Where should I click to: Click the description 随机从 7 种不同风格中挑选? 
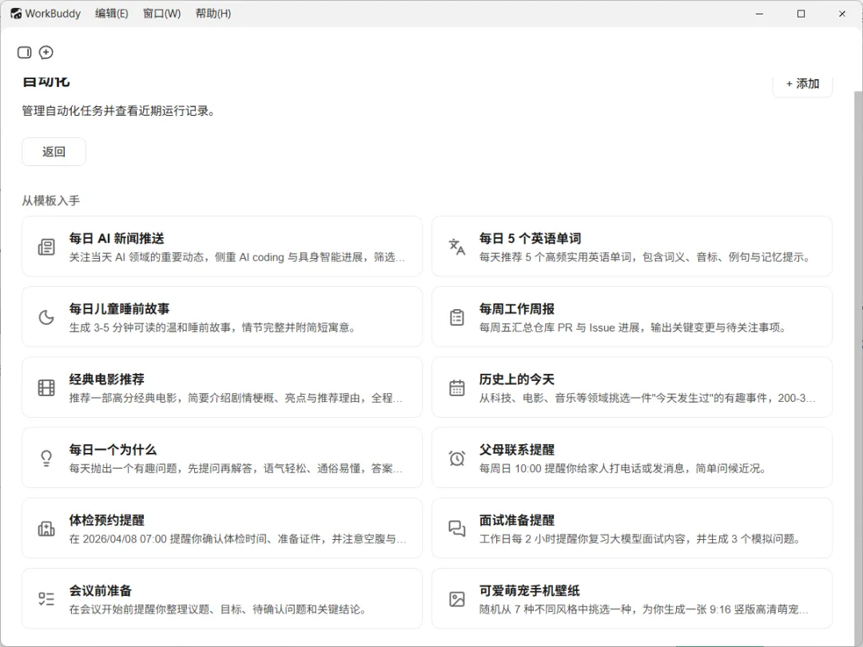pos(644,609)
